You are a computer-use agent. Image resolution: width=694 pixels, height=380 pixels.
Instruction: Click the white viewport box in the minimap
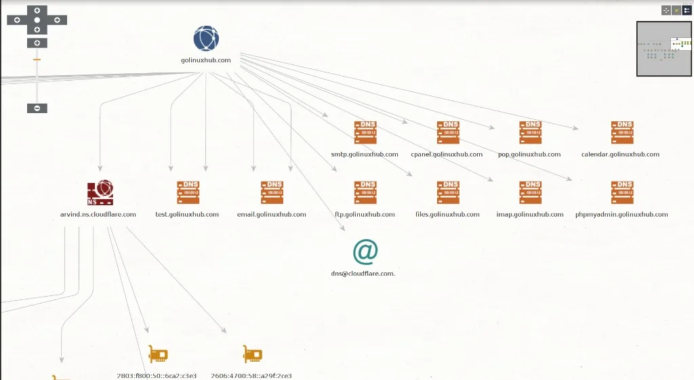[x=681, y=44]
